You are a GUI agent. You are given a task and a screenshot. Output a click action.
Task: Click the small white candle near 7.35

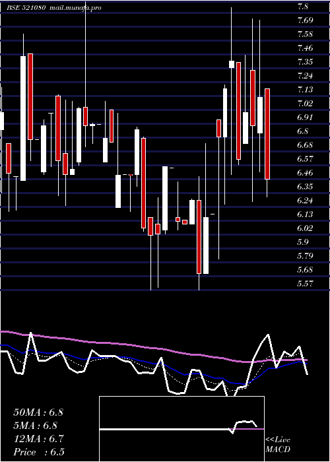point(232,64)
